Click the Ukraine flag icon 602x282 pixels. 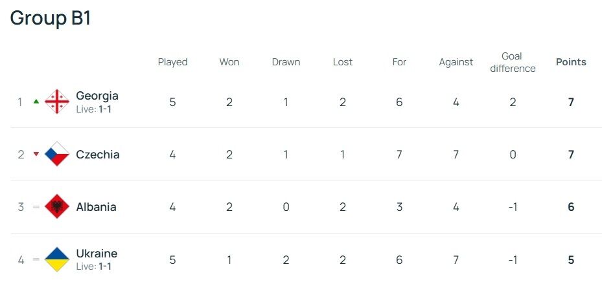(x=57, y=259)
